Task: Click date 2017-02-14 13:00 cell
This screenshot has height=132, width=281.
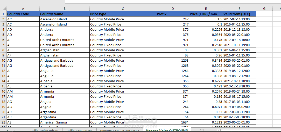Action: [x=240, y=19]
